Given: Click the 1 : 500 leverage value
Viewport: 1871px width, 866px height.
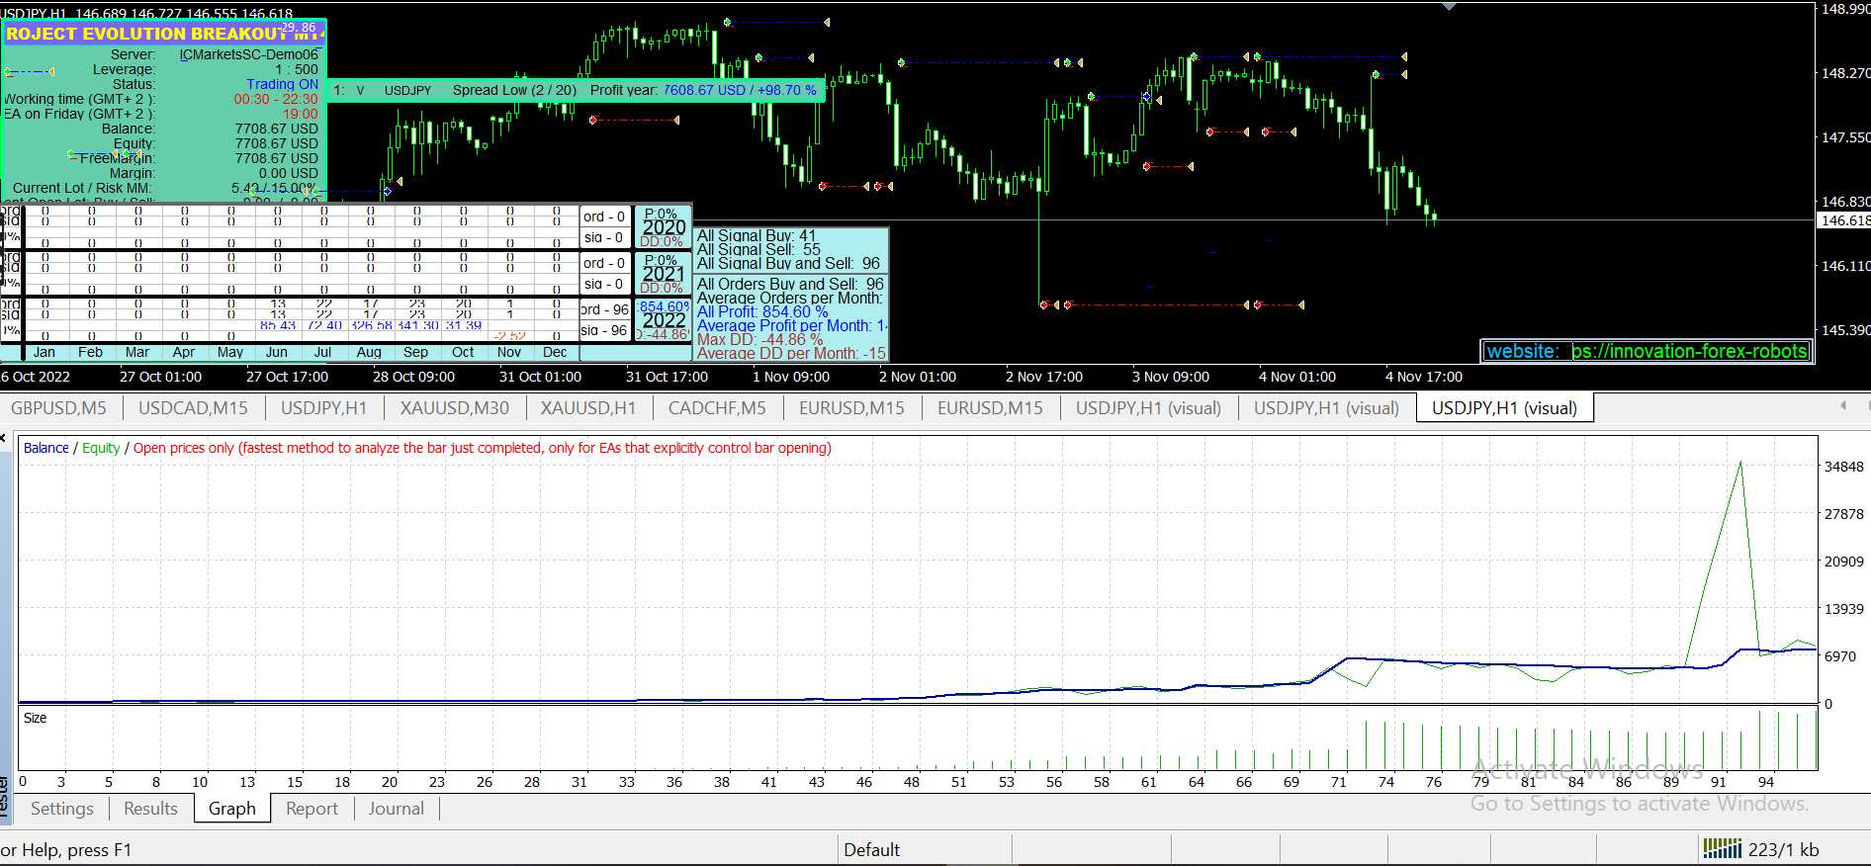Looking at the screenshot, I should [x=297, y=69].
